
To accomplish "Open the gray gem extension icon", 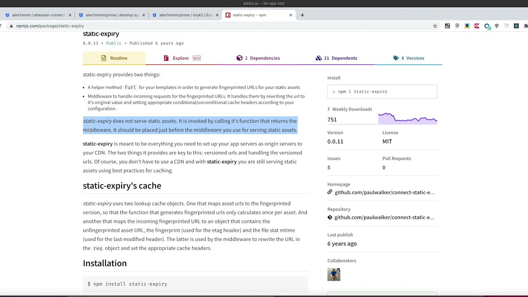I will (497, 26).
